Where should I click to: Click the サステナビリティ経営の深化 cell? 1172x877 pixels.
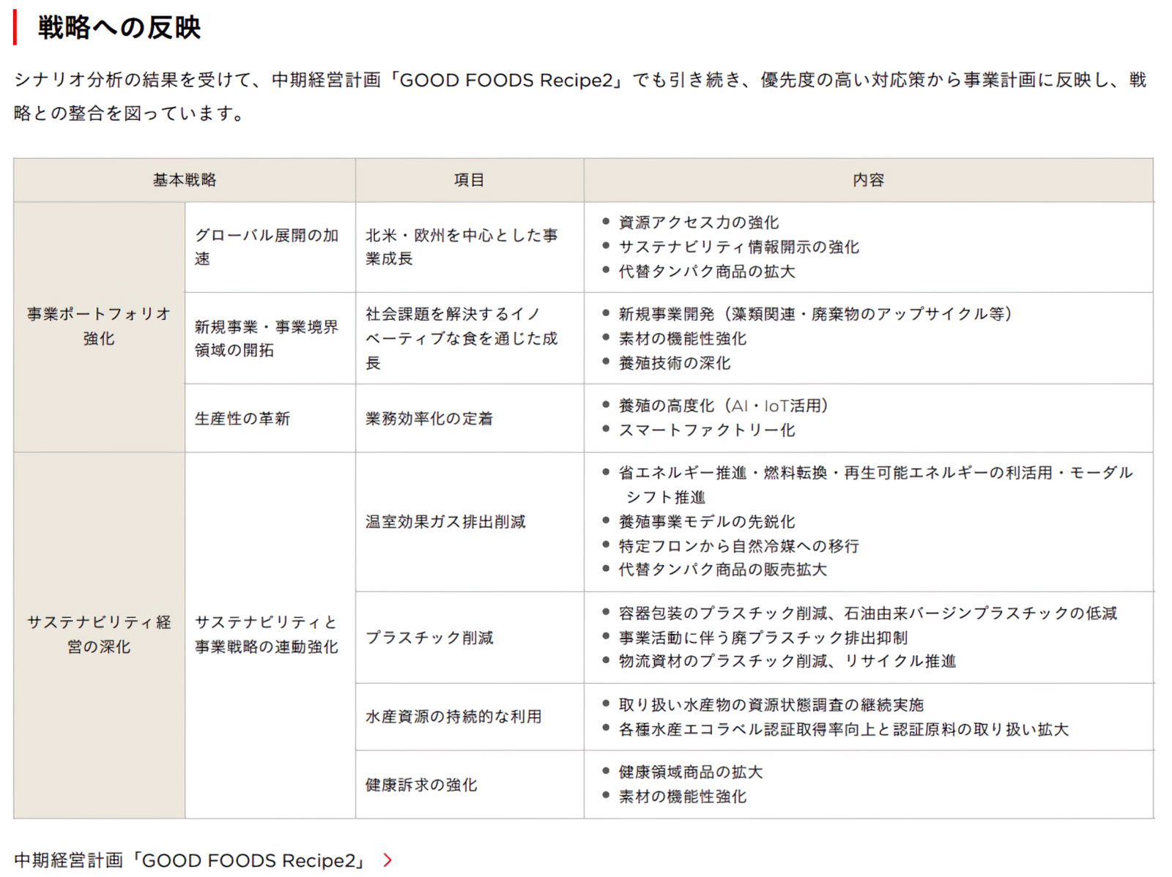pyautogui.click(x=99, y=635)
